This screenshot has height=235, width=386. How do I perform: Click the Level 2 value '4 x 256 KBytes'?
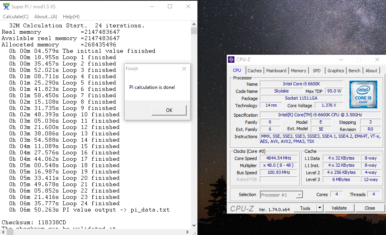point(341,173)
